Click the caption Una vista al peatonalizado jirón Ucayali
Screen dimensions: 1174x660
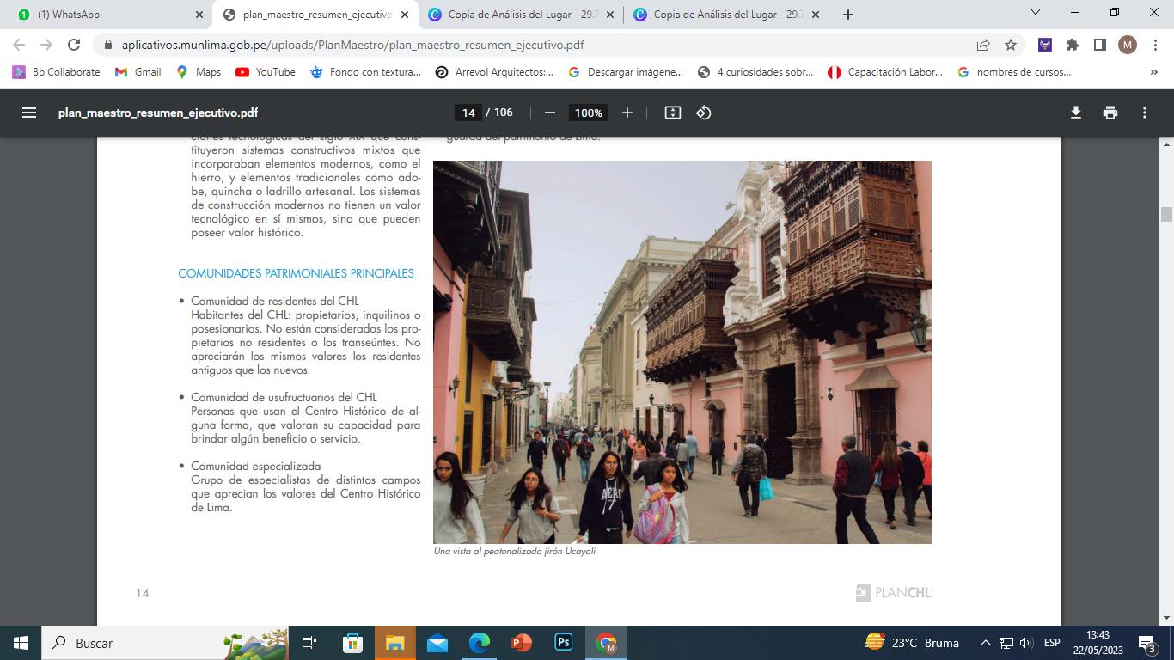(x=515, y=552)
